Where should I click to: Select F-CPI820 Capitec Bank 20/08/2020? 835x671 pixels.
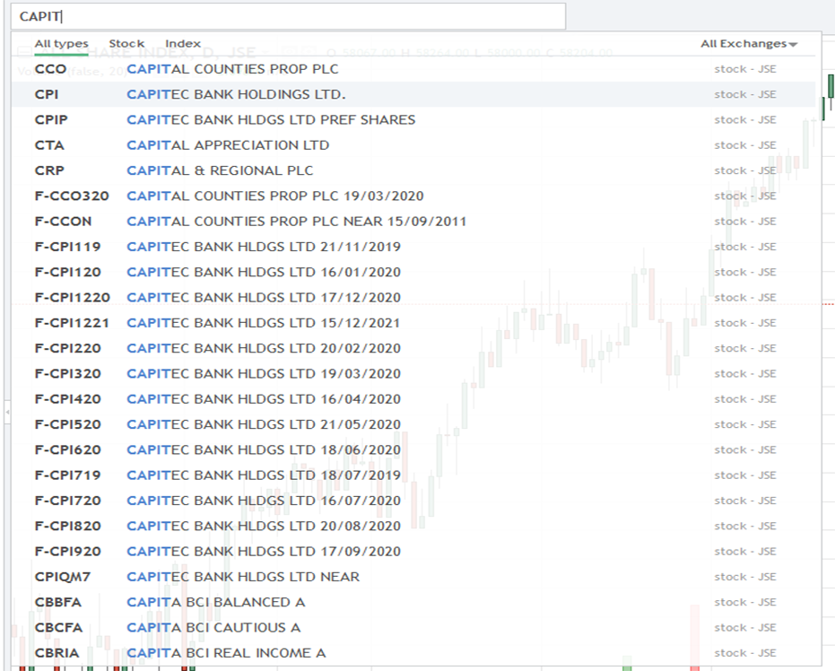(413, 527)
